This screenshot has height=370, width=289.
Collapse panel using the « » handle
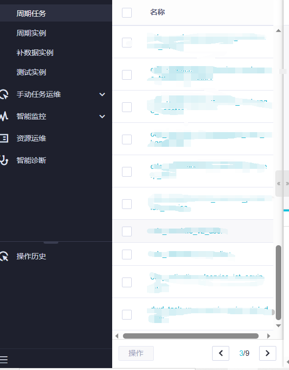283,184
